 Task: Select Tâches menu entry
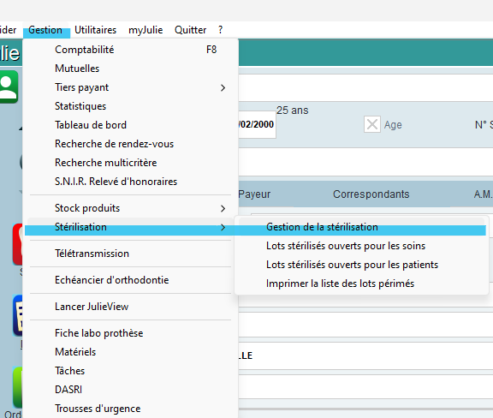[131, 371]
